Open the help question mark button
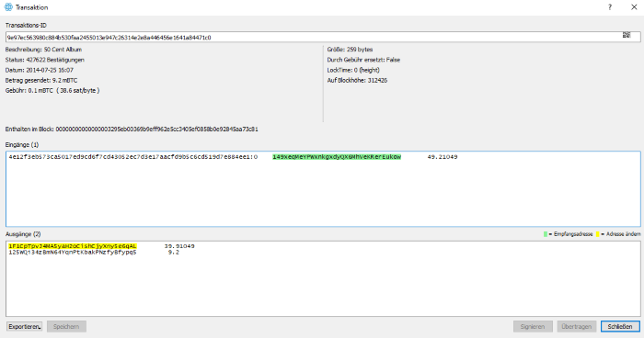 610,7
